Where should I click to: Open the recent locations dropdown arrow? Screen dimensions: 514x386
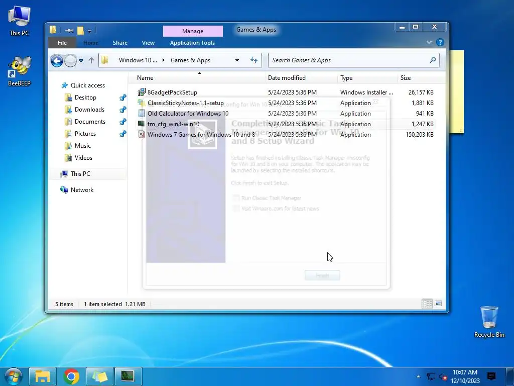(x=81, y=61)
